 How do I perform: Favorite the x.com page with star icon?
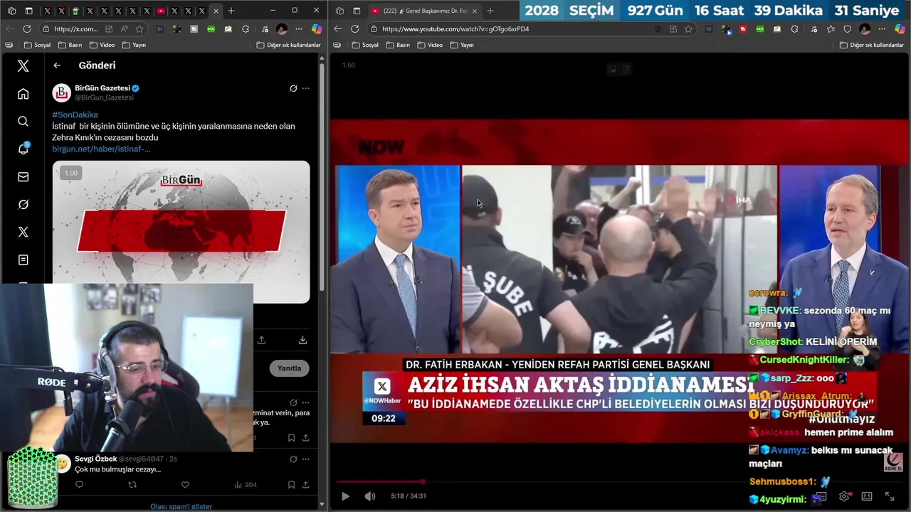[139, 28]
